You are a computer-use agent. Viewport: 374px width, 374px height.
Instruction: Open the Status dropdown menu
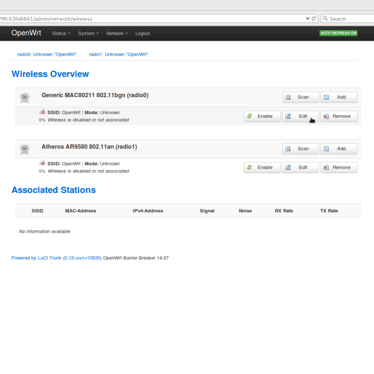coord(61,33)
